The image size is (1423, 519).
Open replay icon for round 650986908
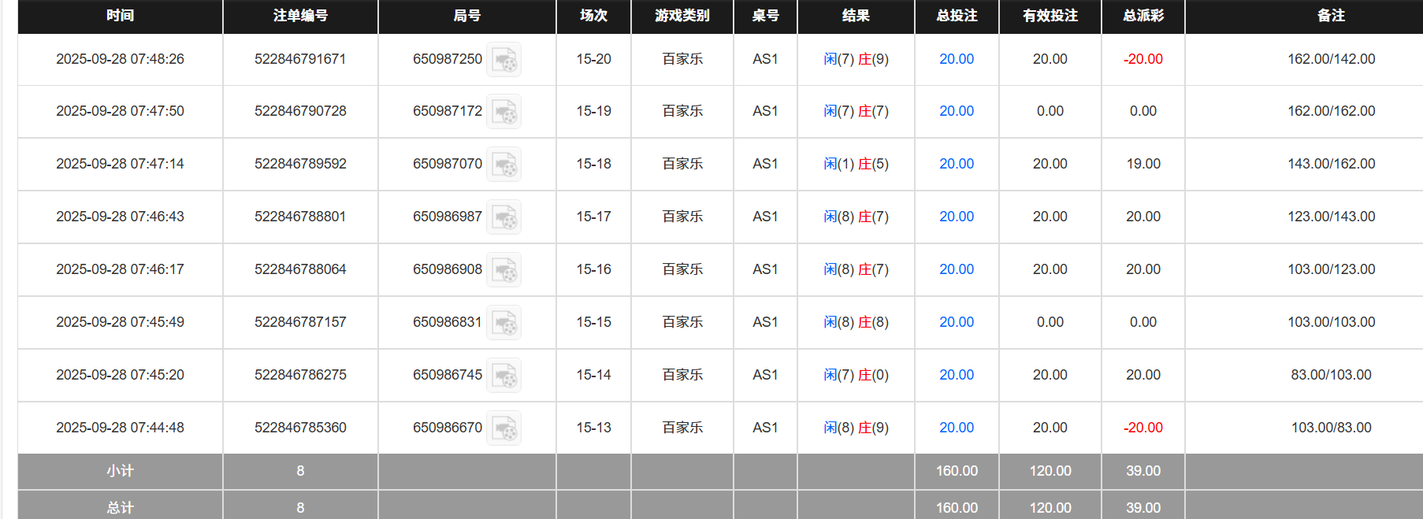tap(503, 270)
